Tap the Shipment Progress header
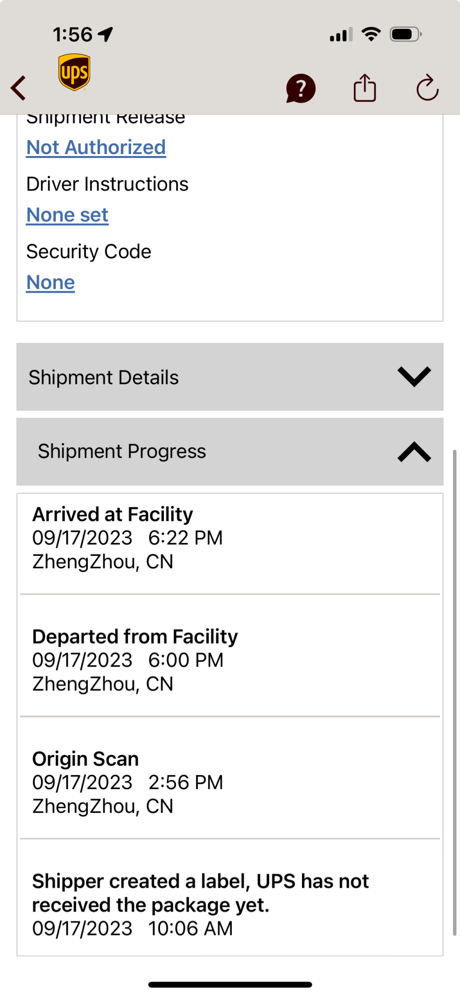This screenshot has height=997, width=460. pos(230,452)
